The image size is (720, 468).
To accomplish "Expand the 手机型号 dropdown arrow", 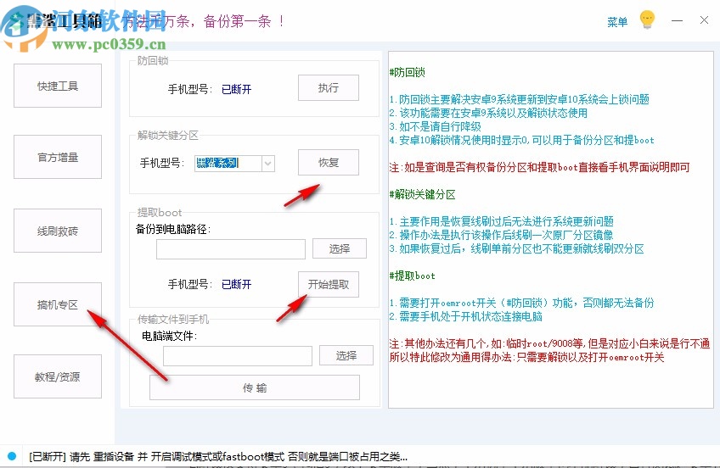I will [x=268, y=163].
